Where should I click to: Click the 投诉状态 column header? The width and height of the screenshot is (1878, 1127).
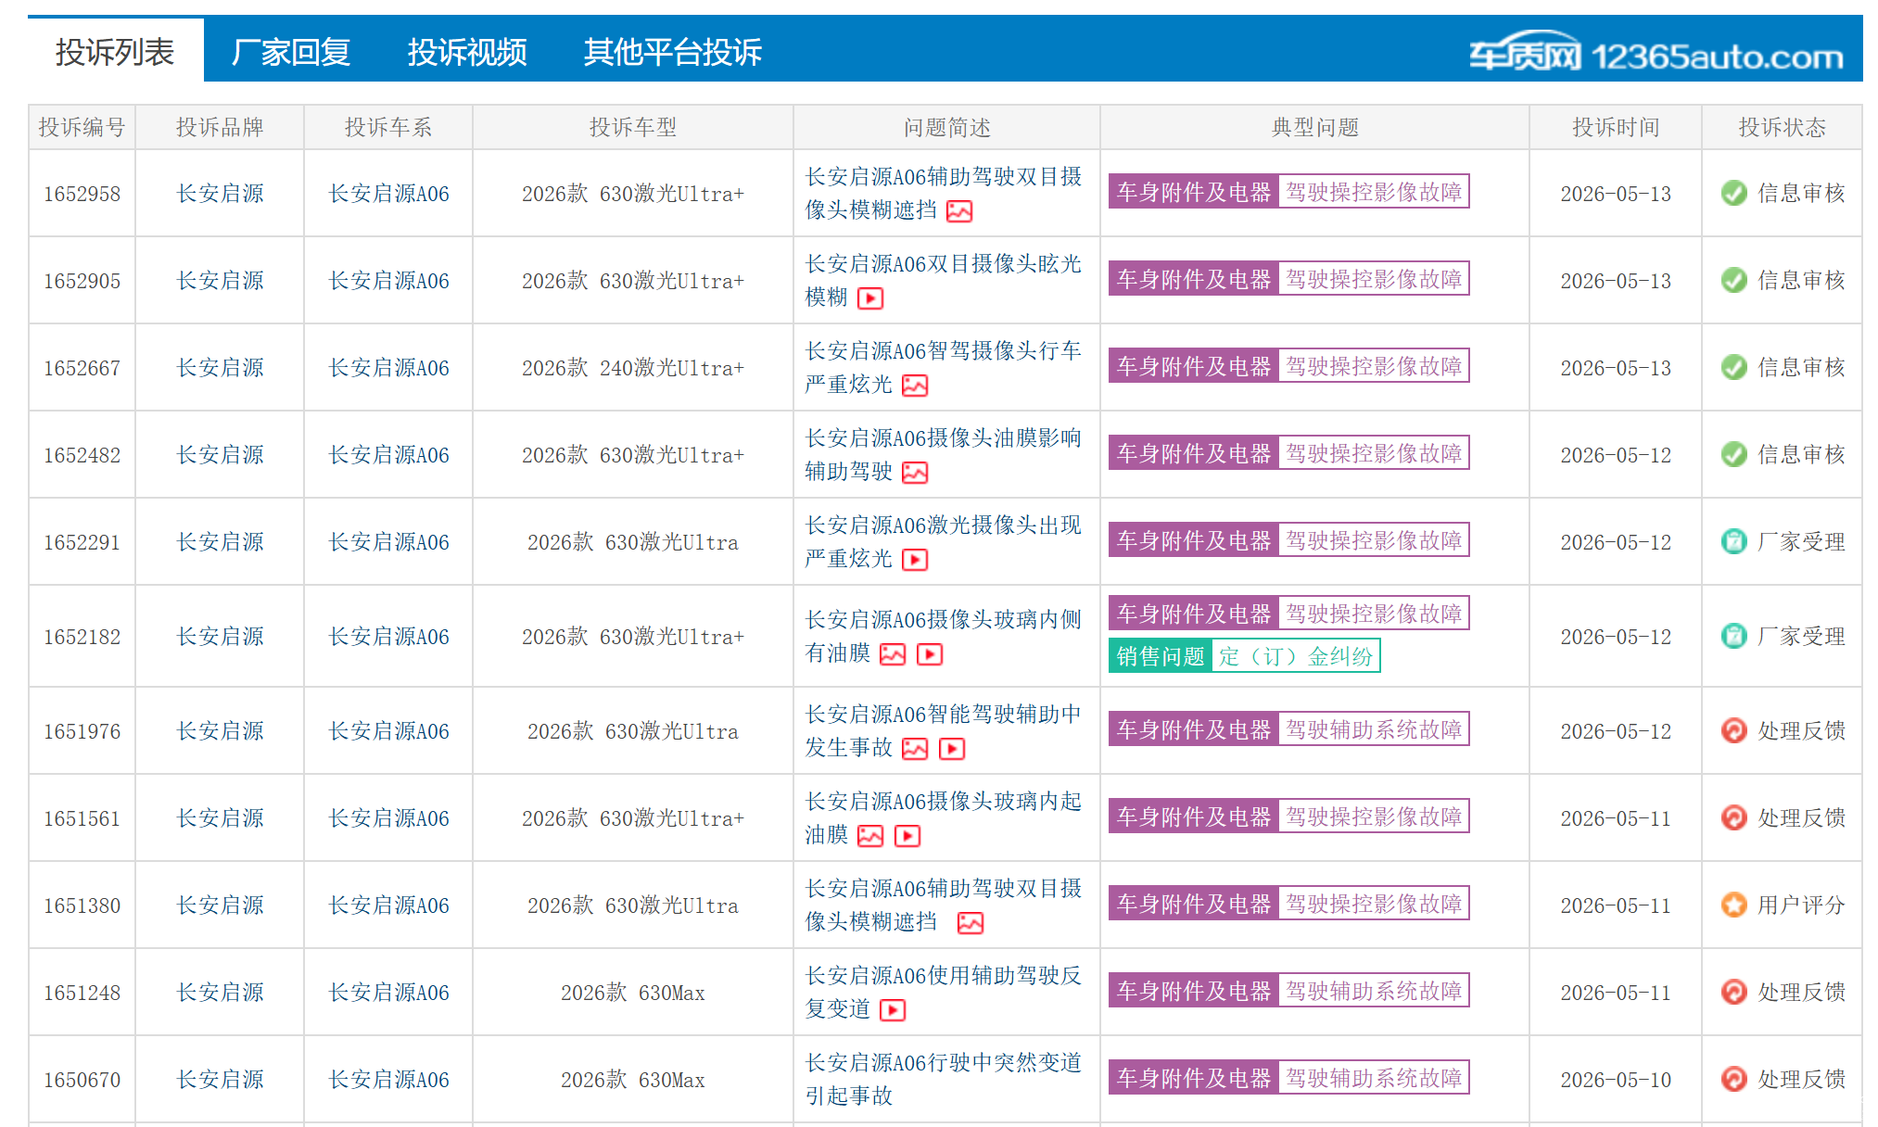click(1782, 127)
